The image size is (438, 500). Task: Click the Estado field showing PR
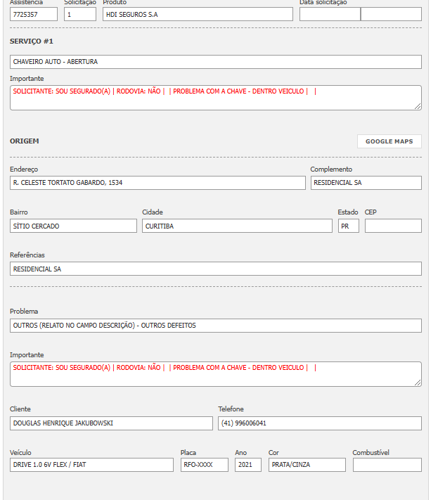[x=348, y=226]
